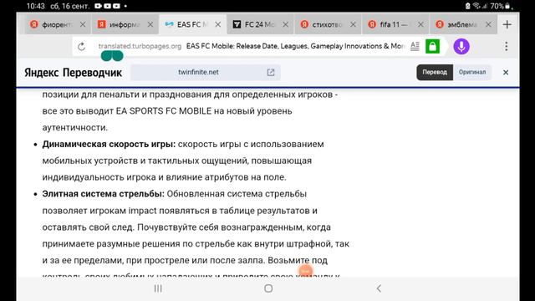
Task: Open a new tab with plus icon
Action: 507,24
